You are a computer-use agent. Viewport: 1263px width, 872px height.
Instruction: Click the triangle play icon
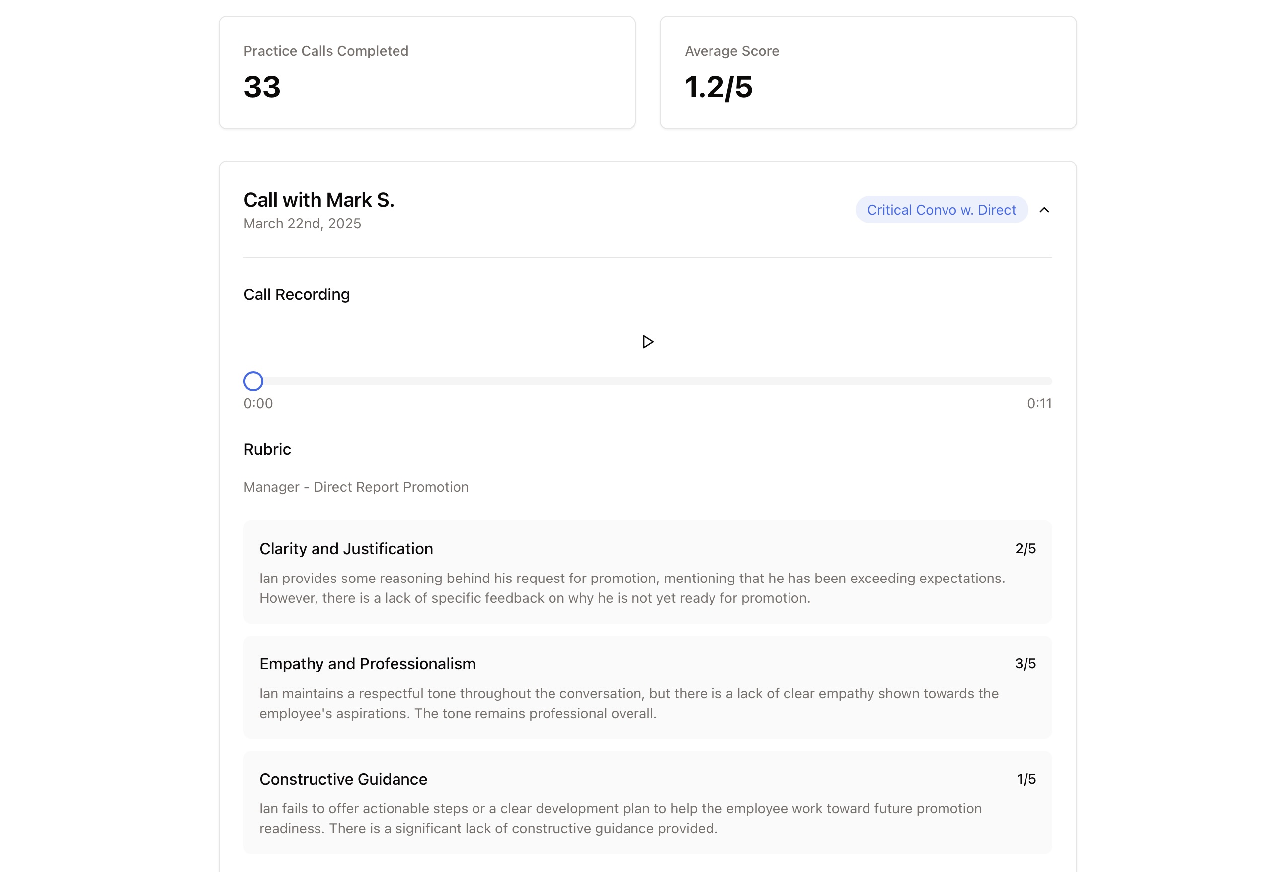click(647, 342)
